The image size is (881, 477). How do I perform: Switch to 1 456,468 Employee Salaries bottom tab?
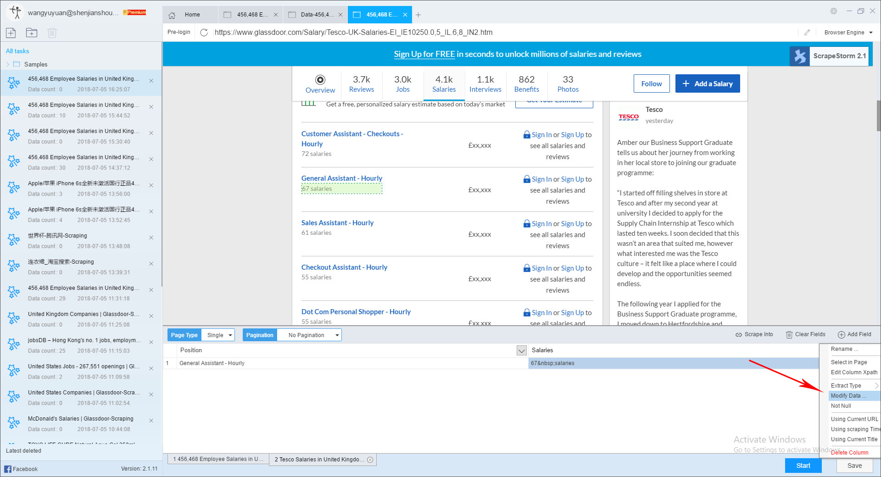[218, 459]
